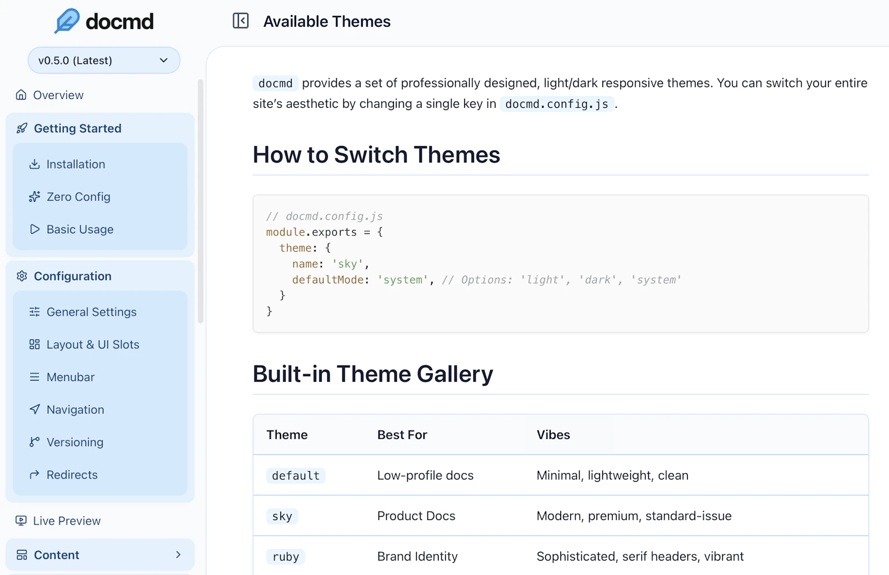Screen dimensions: 889x575
Task: Click the Overview home icon
Action: pos(21,95)
